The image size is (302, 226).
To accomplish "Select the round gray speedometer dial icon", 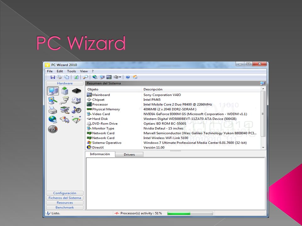I will click(53, 129).
